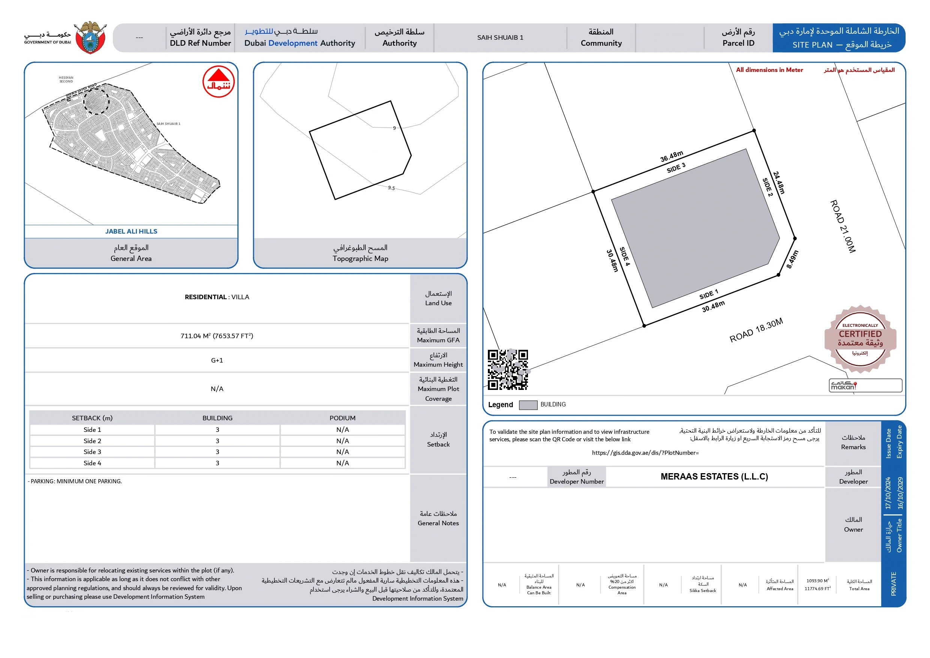Click the '24.48m' SIDE 2 dimension
Screen dimensions: 930x658
778,182
